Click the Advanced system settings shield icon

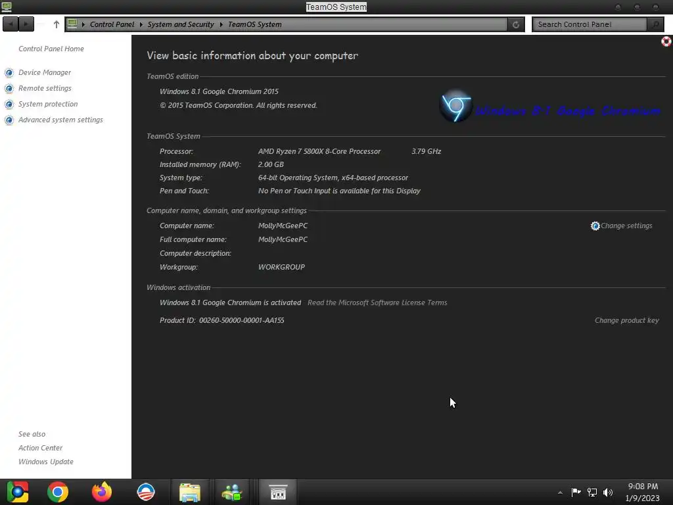pyautogui.click(x=9, y=120)
